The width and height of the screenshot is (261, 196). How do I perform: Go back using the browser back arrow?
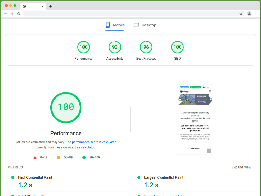pos(5,14)
